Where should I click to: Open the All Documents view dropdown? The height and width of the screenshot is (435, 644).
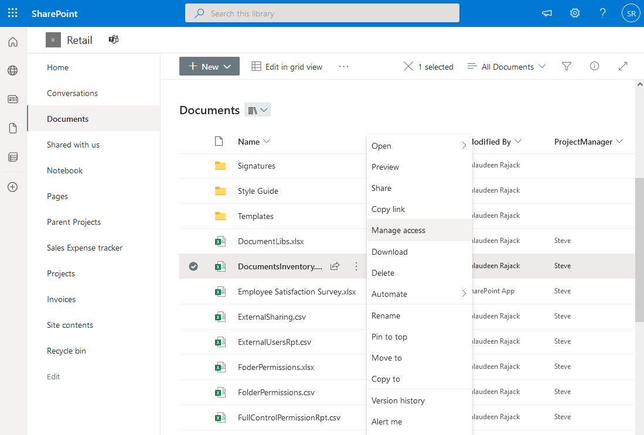click(x=506, y=66)
